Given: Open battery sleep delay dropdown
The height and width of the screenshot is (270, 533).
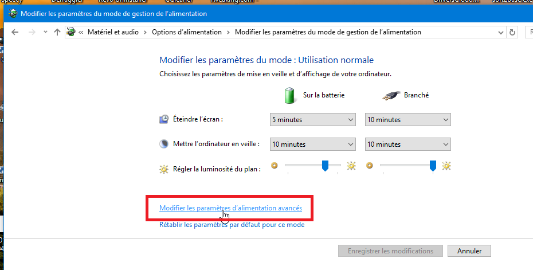Looking at the screenshot, I should pyautogui.click(x=313, y=144).
